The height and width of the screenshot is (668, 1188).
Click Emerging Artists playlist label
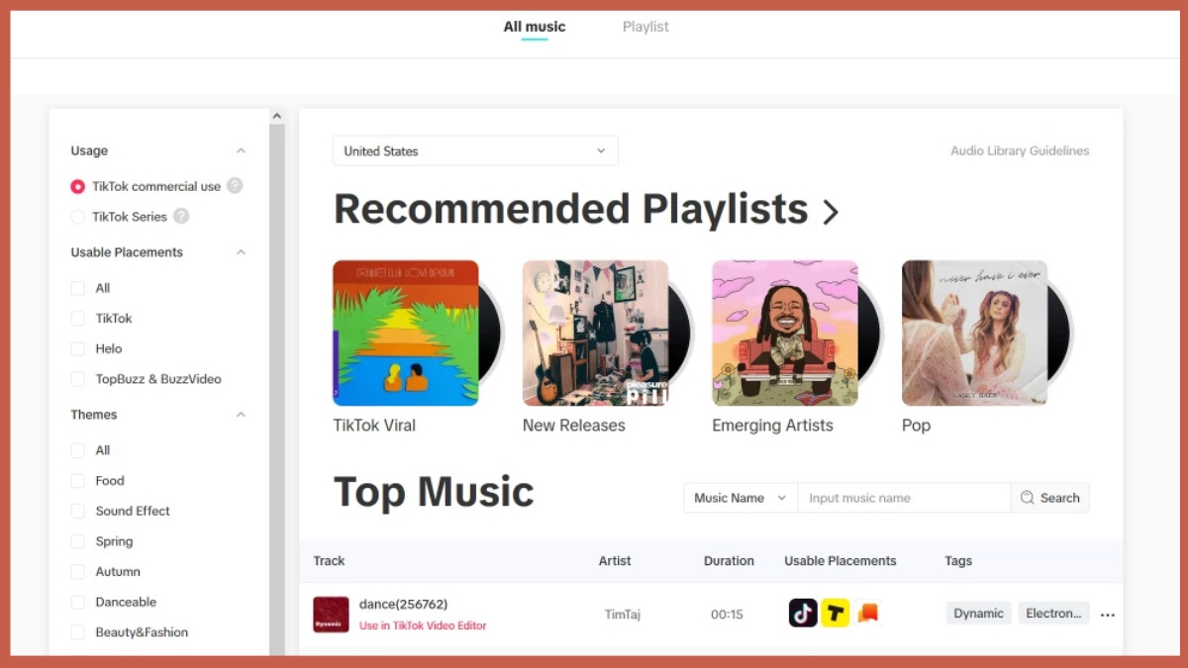(773, 426)
